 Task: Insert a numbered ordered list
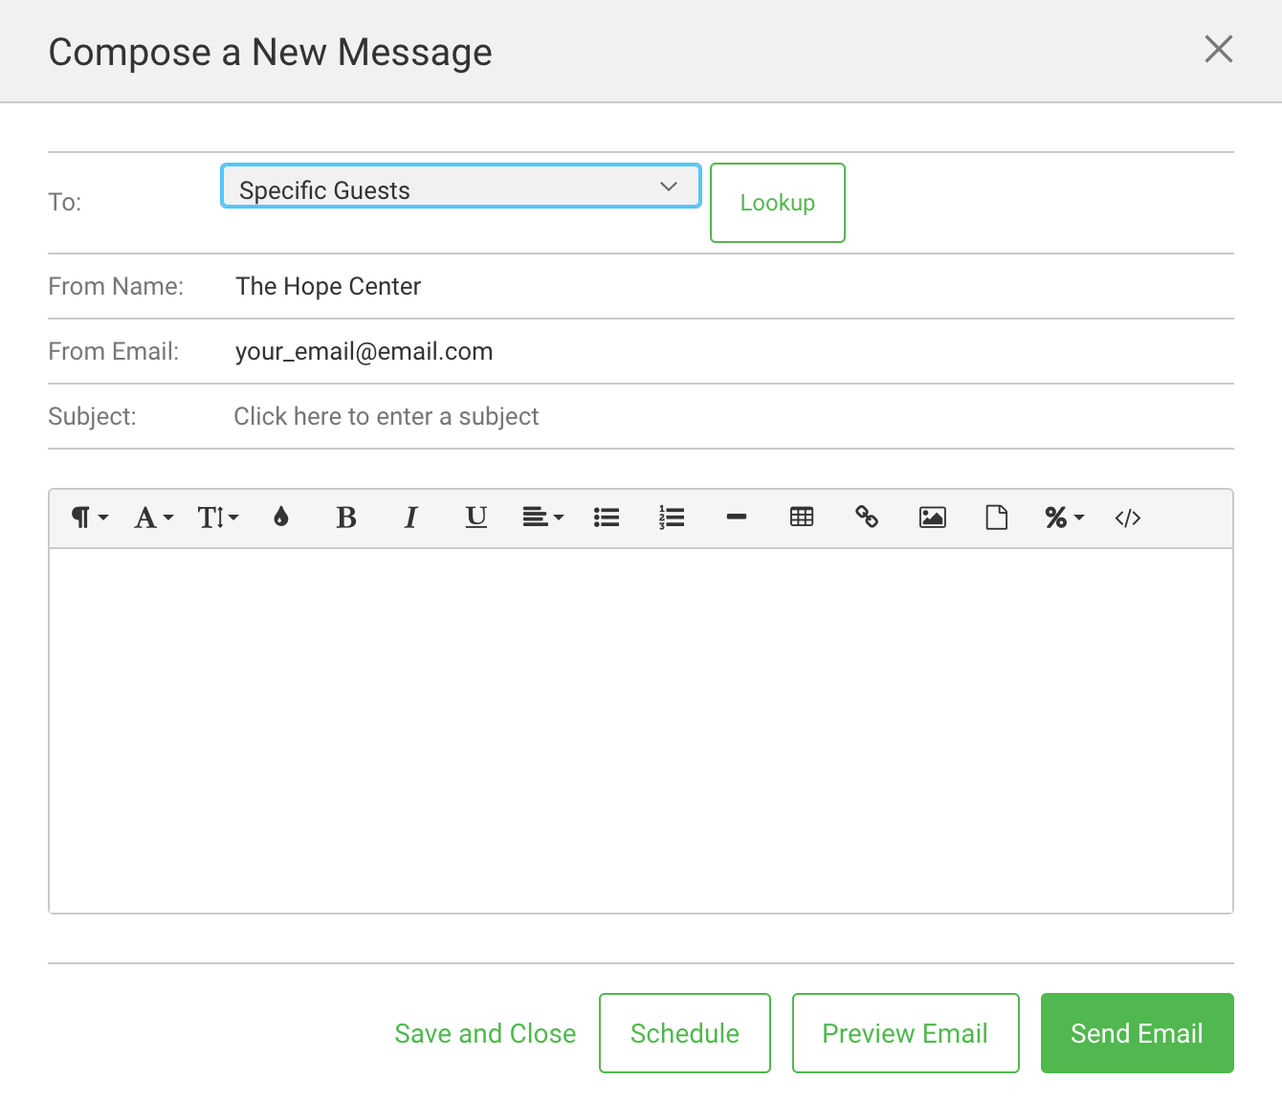672,518
